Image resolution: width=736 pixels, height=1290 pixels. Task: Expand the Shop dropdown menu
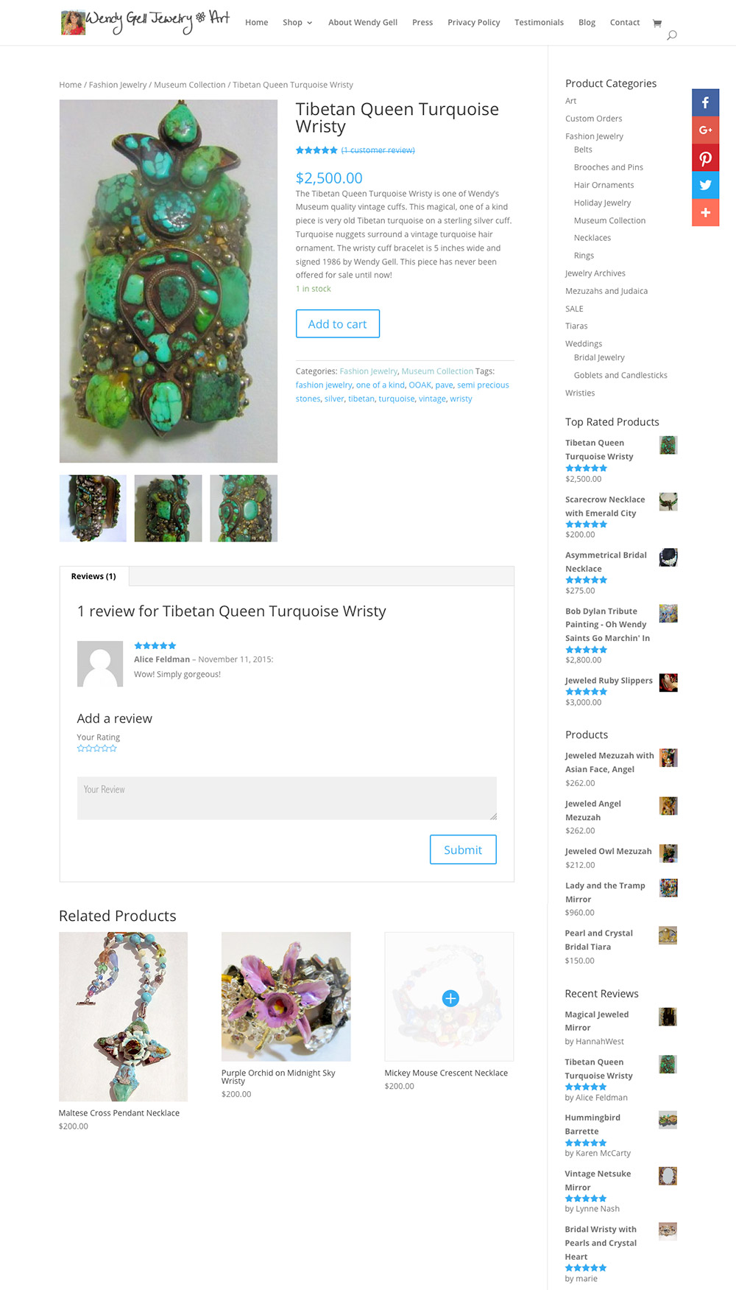[297, 22]
